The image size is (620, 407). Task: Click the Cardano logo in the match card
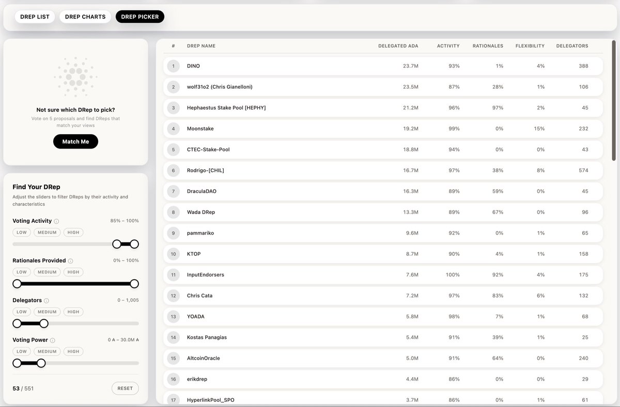[x=75, y=77]
